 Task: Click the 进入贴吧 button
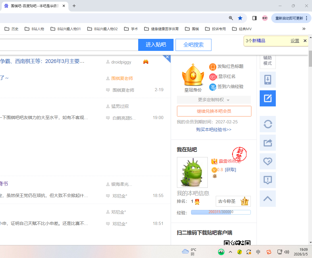[156, 45]
